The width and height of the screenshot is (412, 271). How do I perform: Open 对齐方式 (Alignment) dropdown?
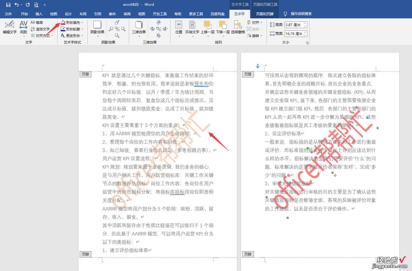tap(42, 36)
